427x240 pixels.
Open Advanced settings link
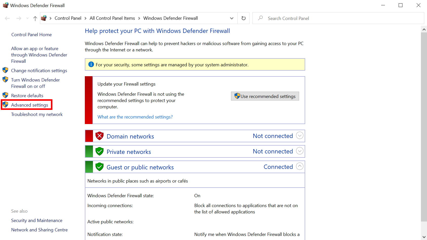point(30,105)
